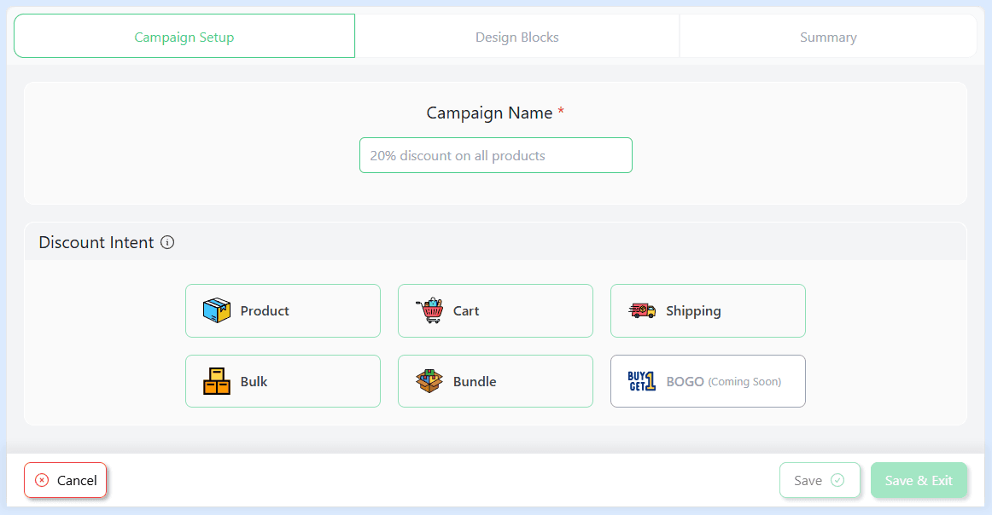This screenshot has width=992, height=515.
Task: Click the Product box icon
Action: point(217,310)
